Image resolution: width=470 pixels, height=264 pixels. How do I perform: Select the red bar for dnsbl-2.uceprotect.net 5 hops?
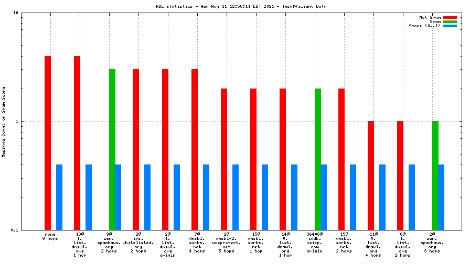(x=224, y=159)
